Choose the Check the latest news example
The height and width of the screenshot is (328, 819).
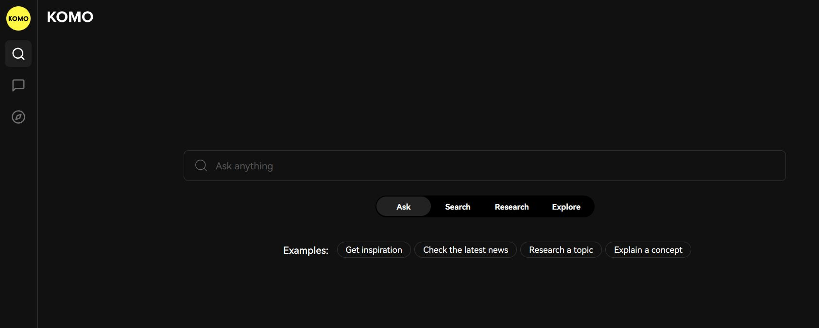pos(465,250)
